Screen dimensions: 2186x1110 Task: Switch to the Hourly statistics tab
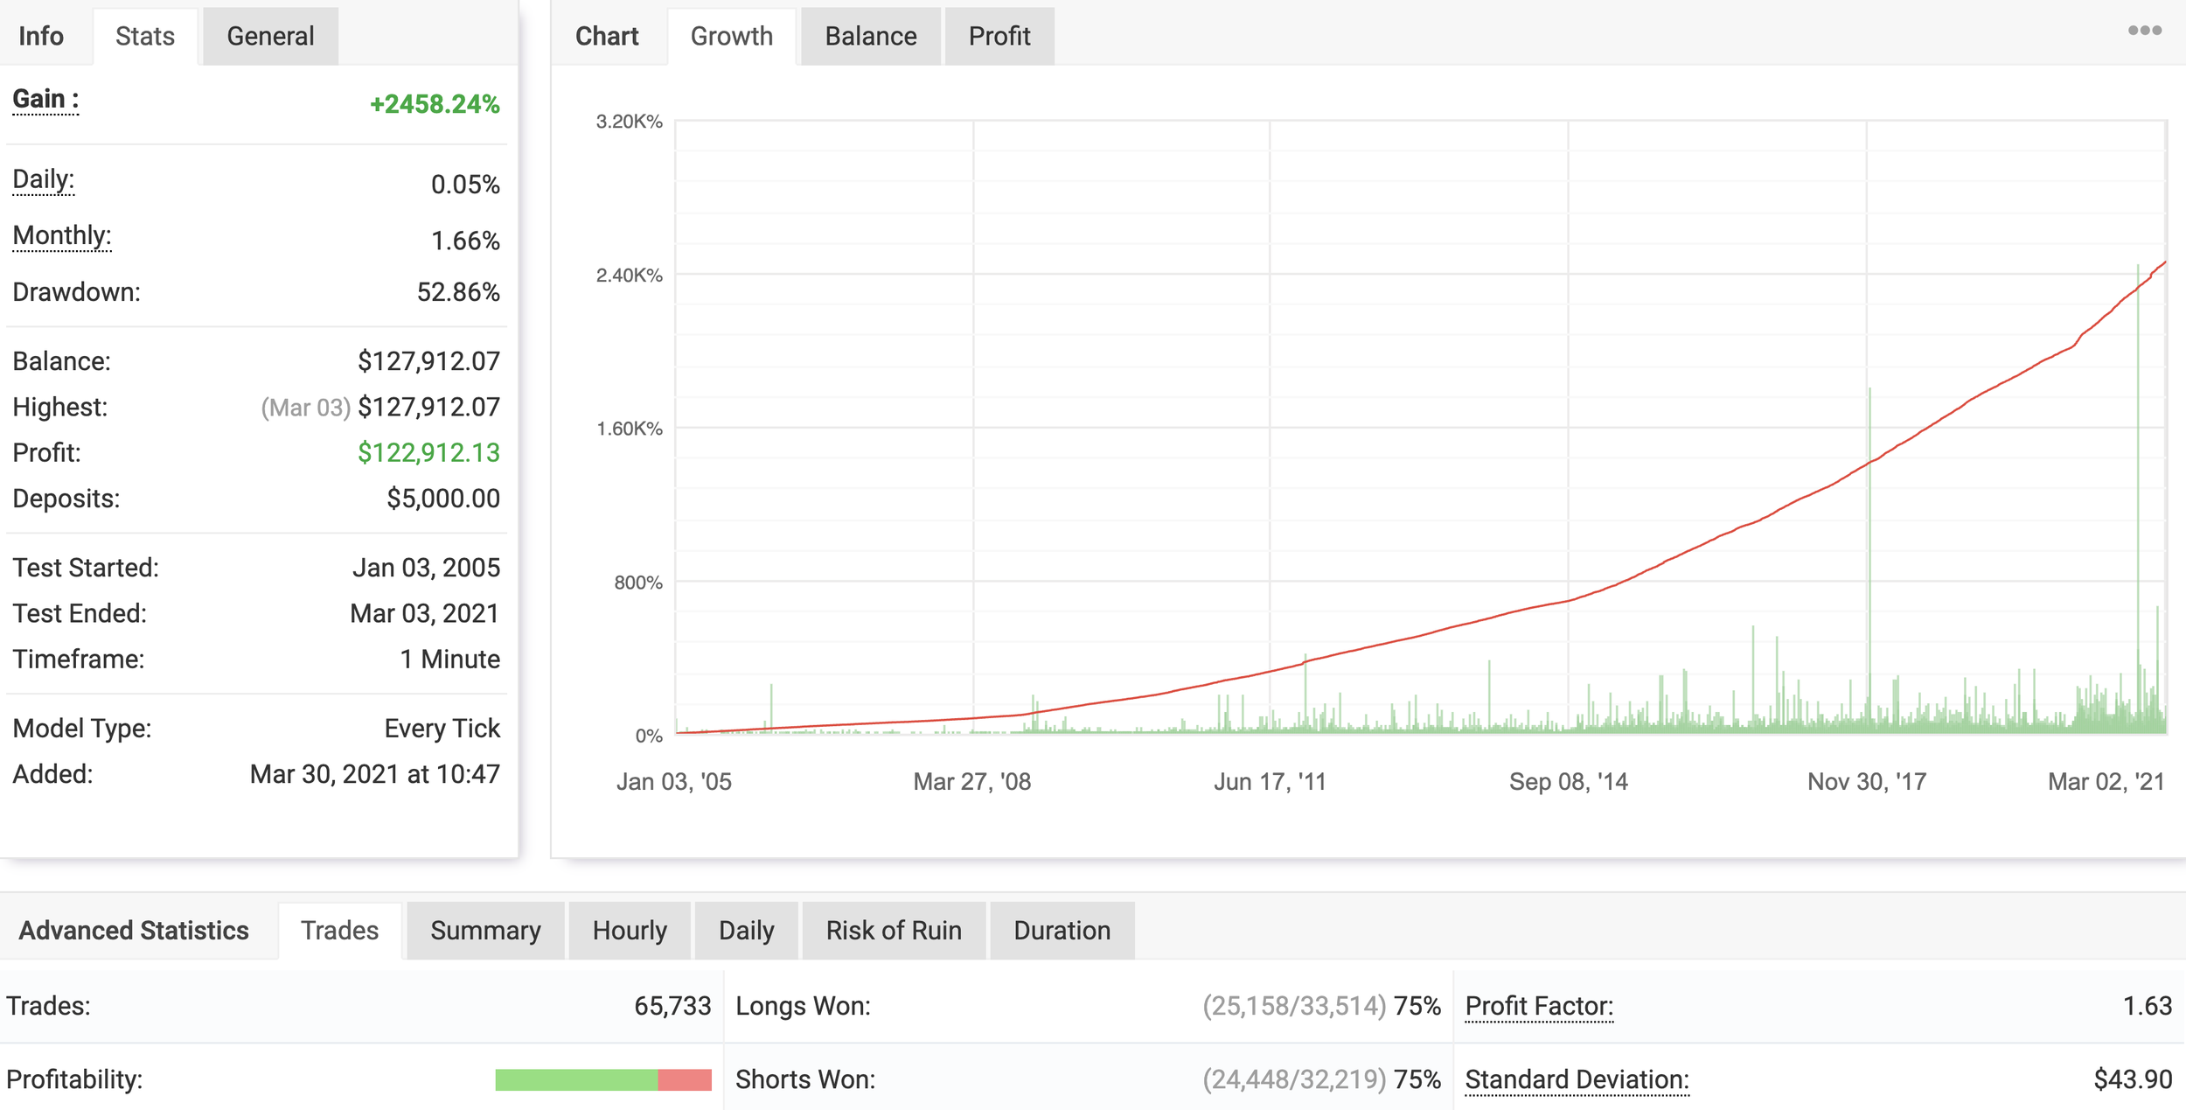630,930
